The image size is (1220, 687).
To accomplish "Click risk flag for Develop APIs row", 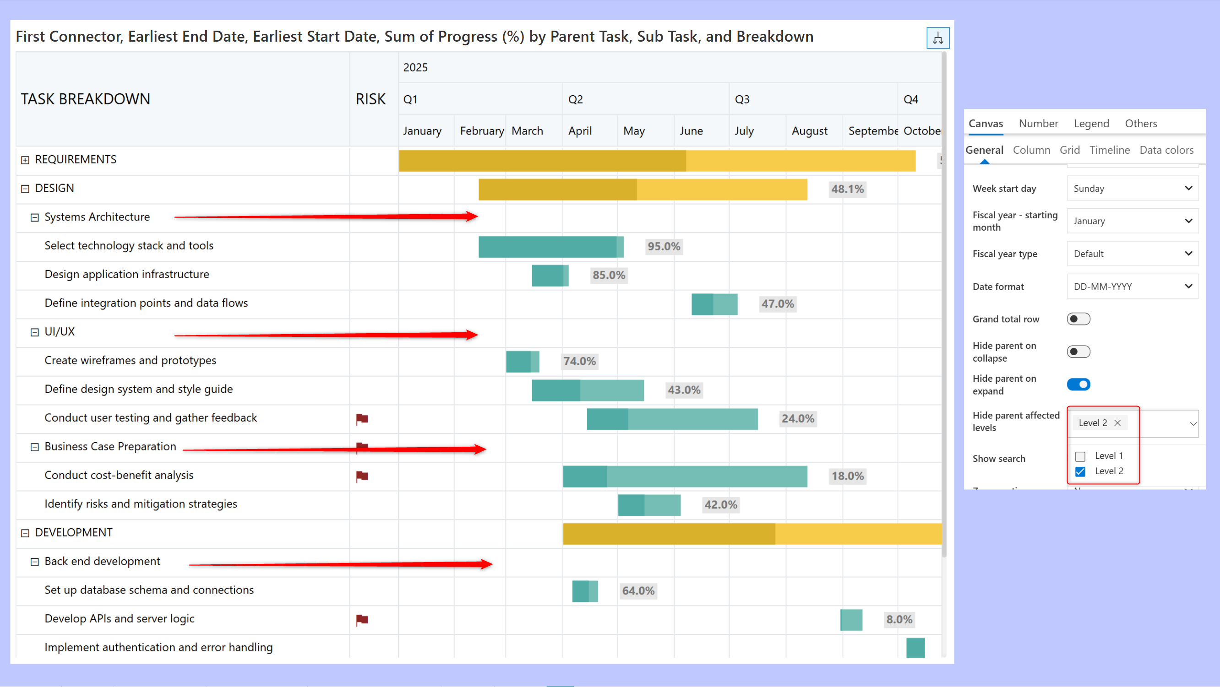I will tap(362, 619).
